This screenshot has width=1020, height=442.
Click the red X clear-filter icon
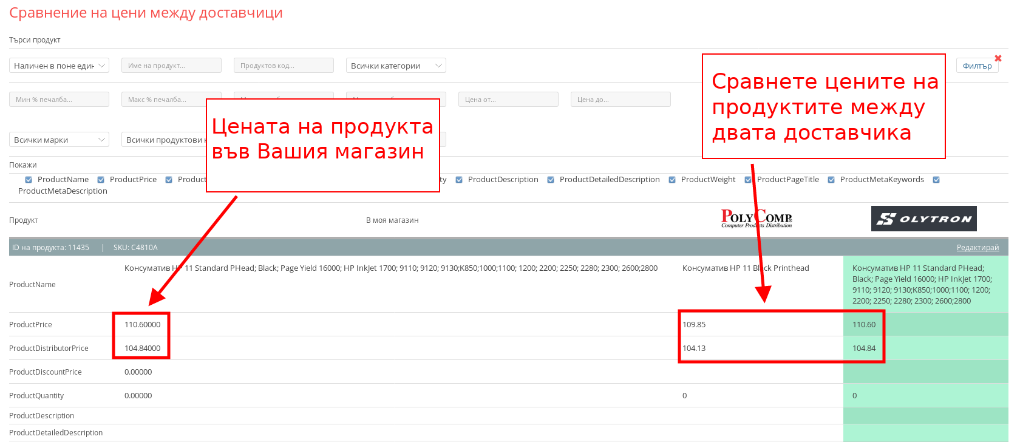point(998,58)
